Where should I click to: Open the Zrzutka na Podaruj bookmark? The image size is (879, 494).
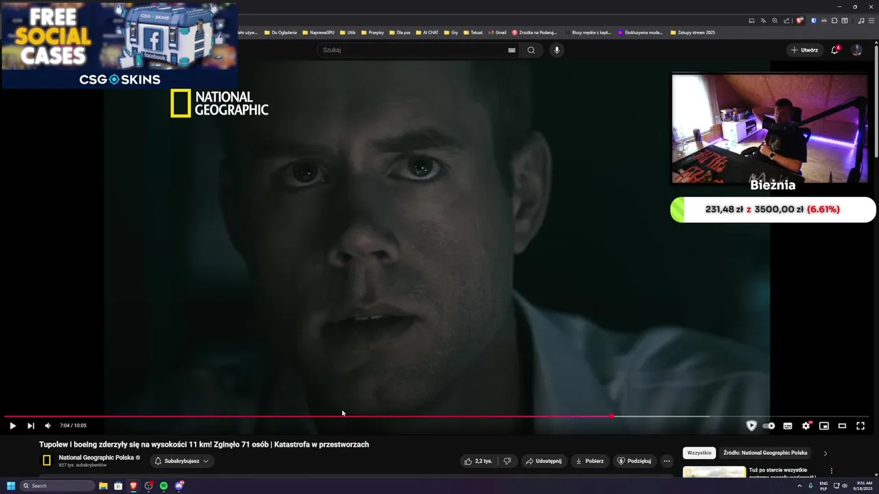(534, 32)
